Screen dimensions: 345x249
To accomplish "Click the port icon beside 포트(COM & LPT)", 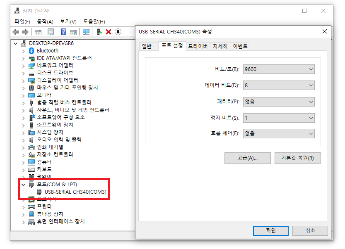I will [x=31, y=185].
